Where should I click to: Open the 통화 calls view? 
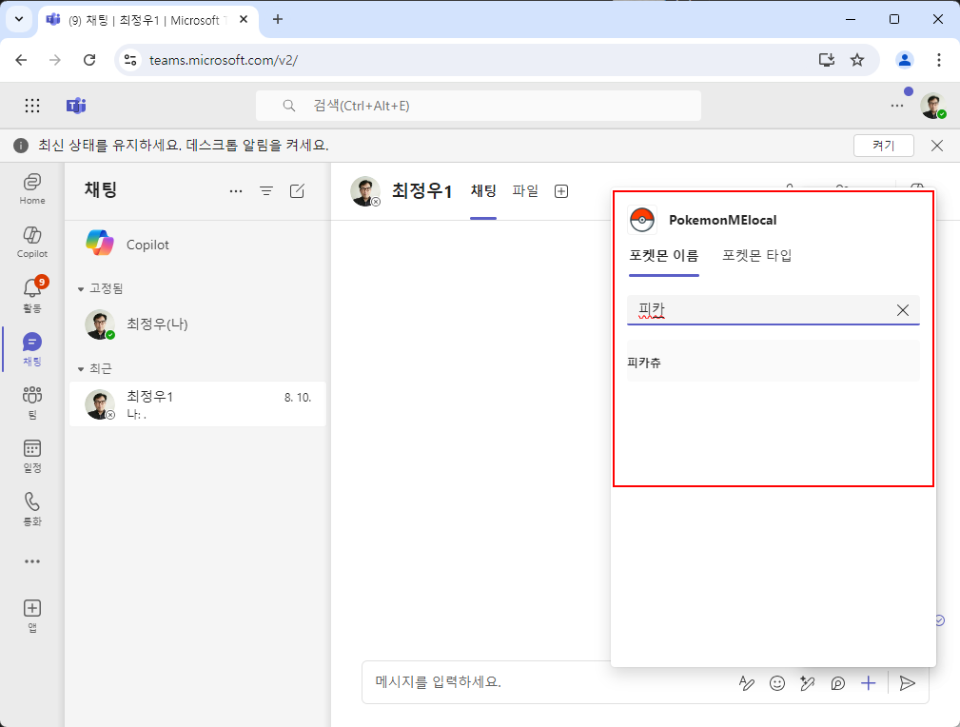coord(31,508)
